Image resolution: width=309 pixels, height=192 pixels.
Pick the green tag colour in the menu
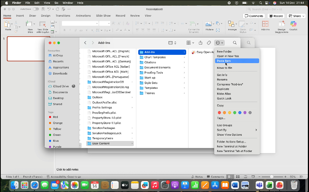coord(235,113)
